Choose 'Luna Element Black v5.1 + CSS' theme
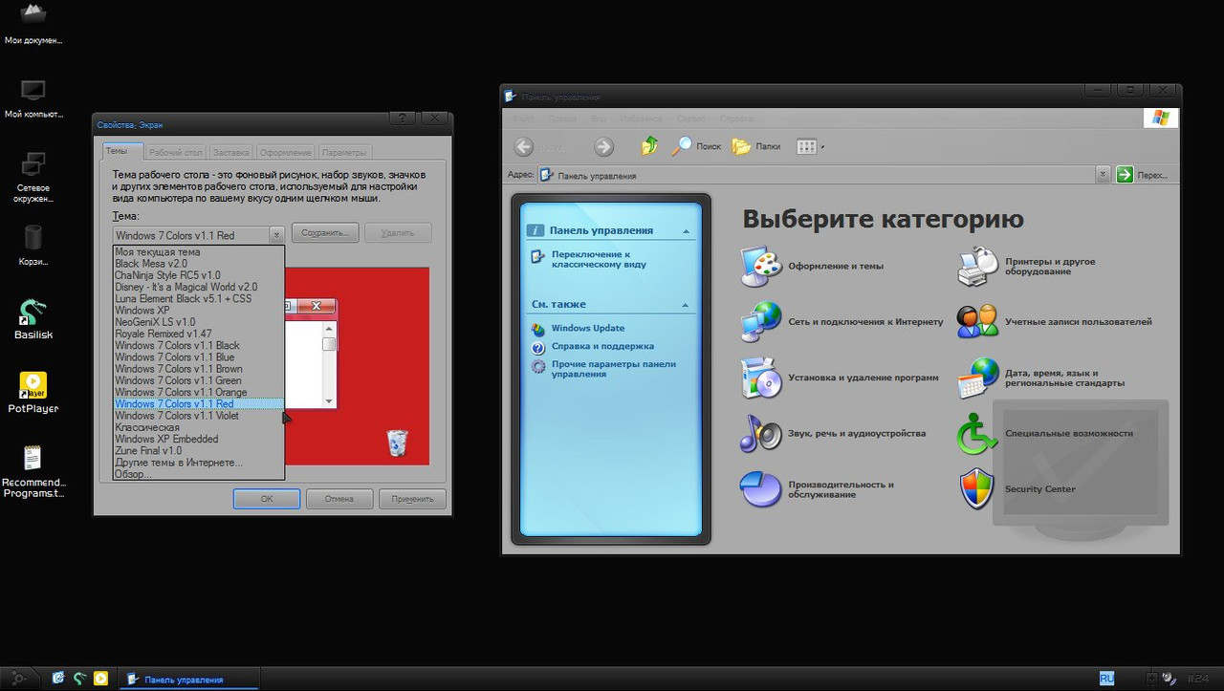 [x=199, y=298]
